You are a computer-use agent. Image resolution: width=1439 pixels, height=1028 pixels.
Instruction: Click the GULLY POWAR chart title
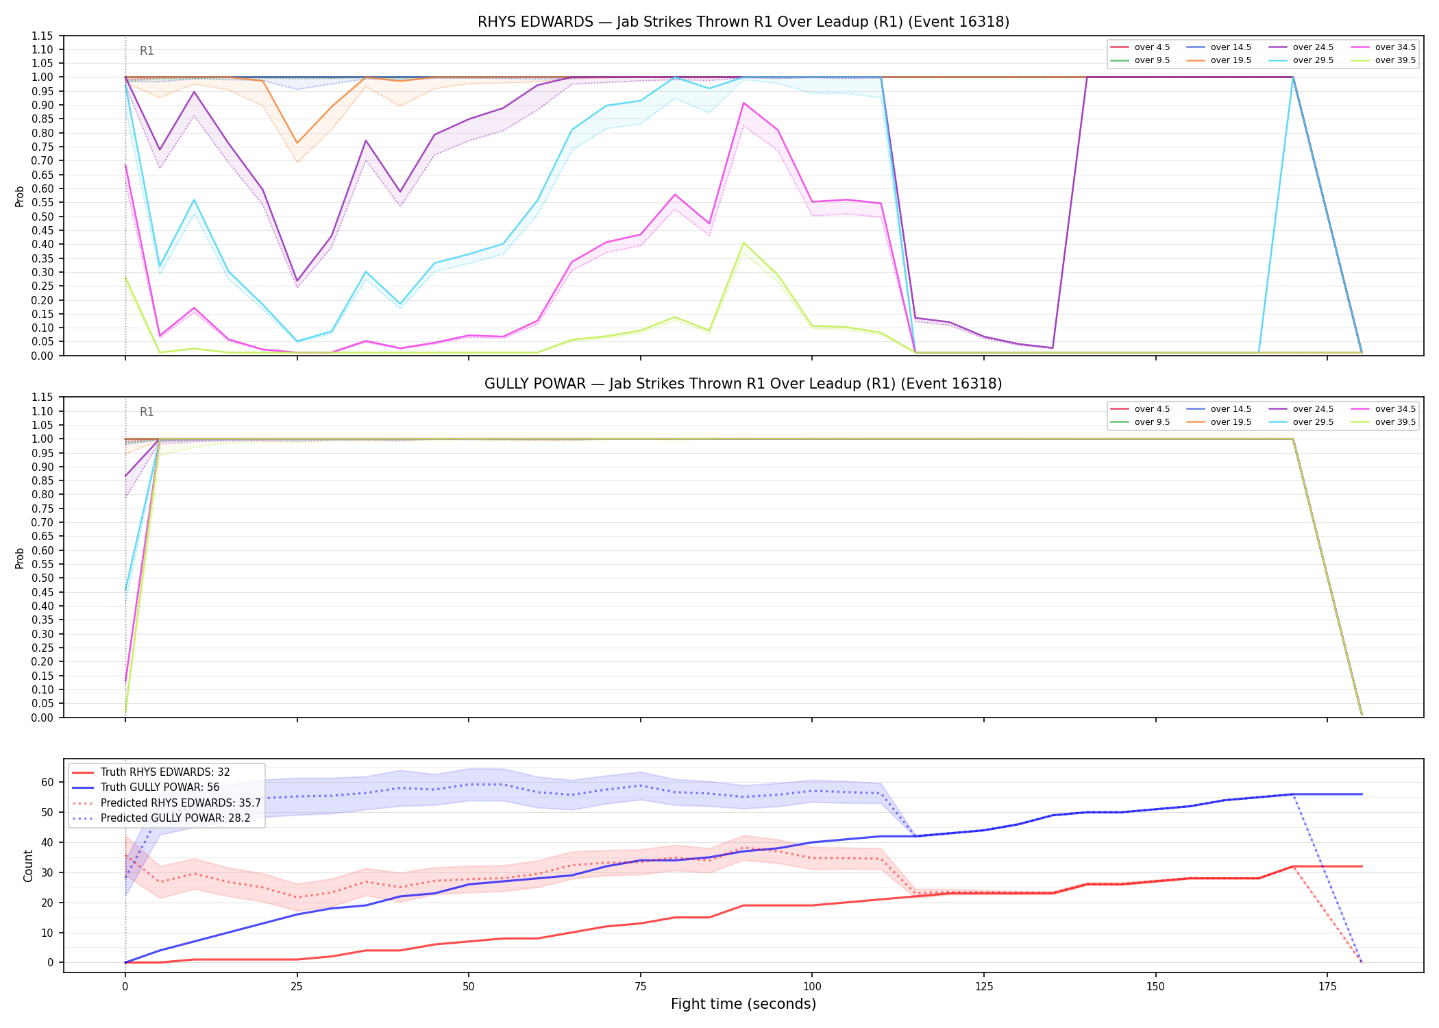point(743,384)
